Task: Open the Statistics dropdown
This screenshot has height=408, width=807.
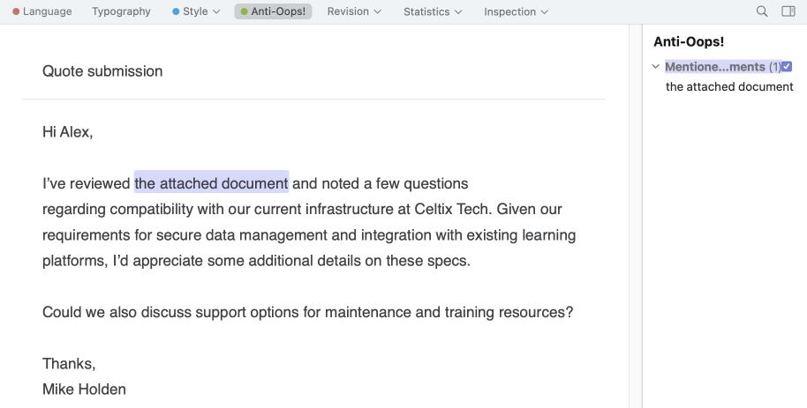Action: click(x=433, y=11)
